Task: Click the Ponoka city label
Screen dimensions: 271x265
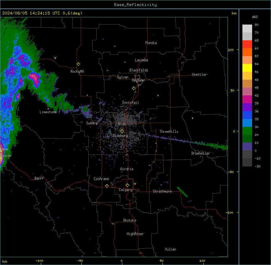Action: click(151, 43)
